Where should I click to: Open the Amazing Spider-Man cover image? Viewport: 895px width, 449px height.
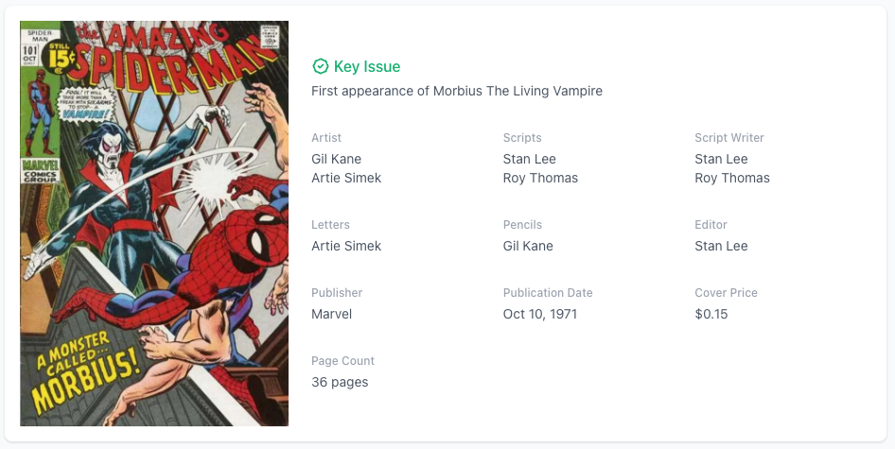154,224
